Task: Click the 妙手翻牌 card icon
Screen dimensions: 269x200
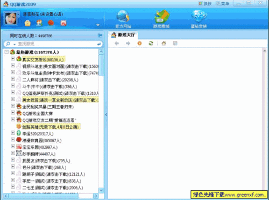Action: click(19, 153)
